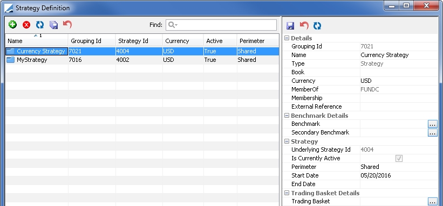Screen dimensions: 443x206
Task: Click the Trading Basket value field
Action: pyautogui.click(x=394, y=202)
